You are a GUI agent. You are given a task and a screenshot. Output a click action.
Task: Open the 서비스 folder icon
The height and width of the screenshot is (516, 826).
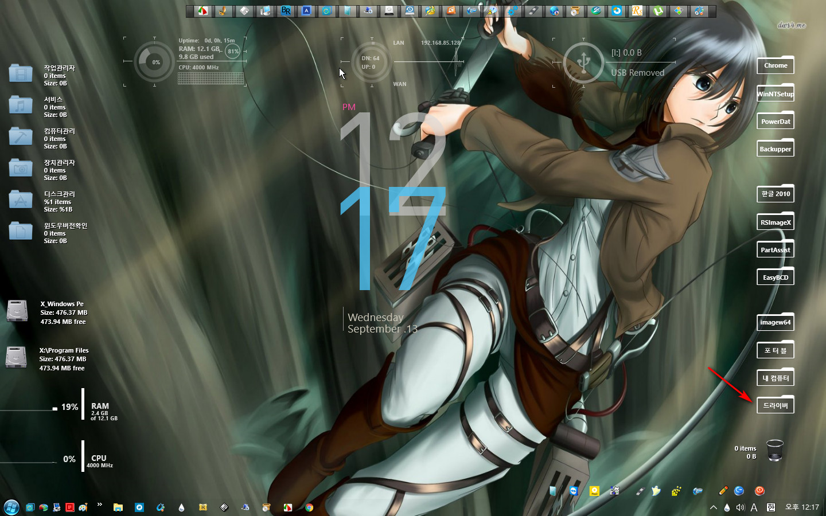[x=21, y=105]
